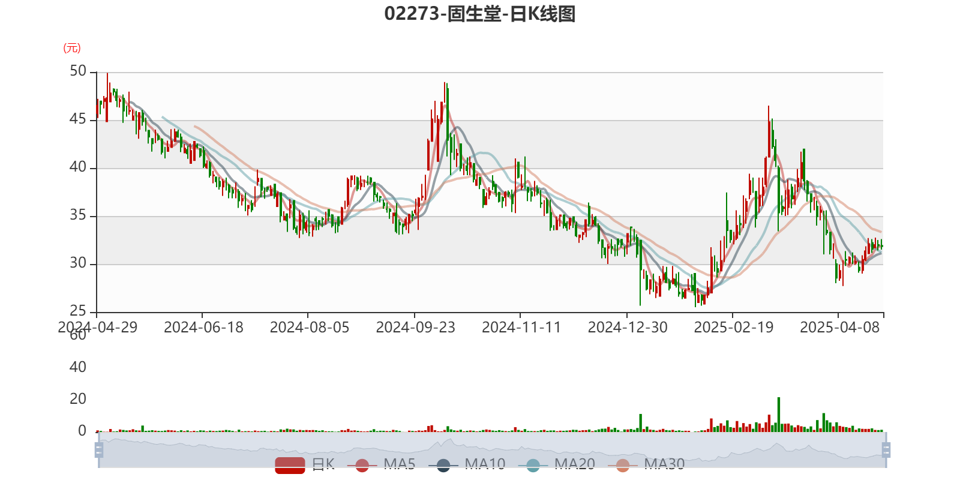Click the 45 price axis label
This screenshot has height=480, width=960.
(78, 119)
